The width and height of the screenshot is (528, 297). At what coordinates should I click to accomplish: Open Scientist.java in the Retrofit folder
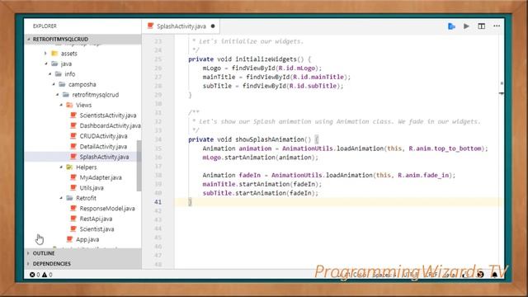click(x=97, y=229)
